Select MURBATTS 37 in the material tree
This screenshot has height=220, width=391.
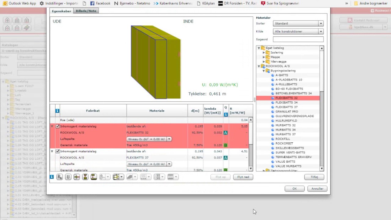tap(285, 134)
